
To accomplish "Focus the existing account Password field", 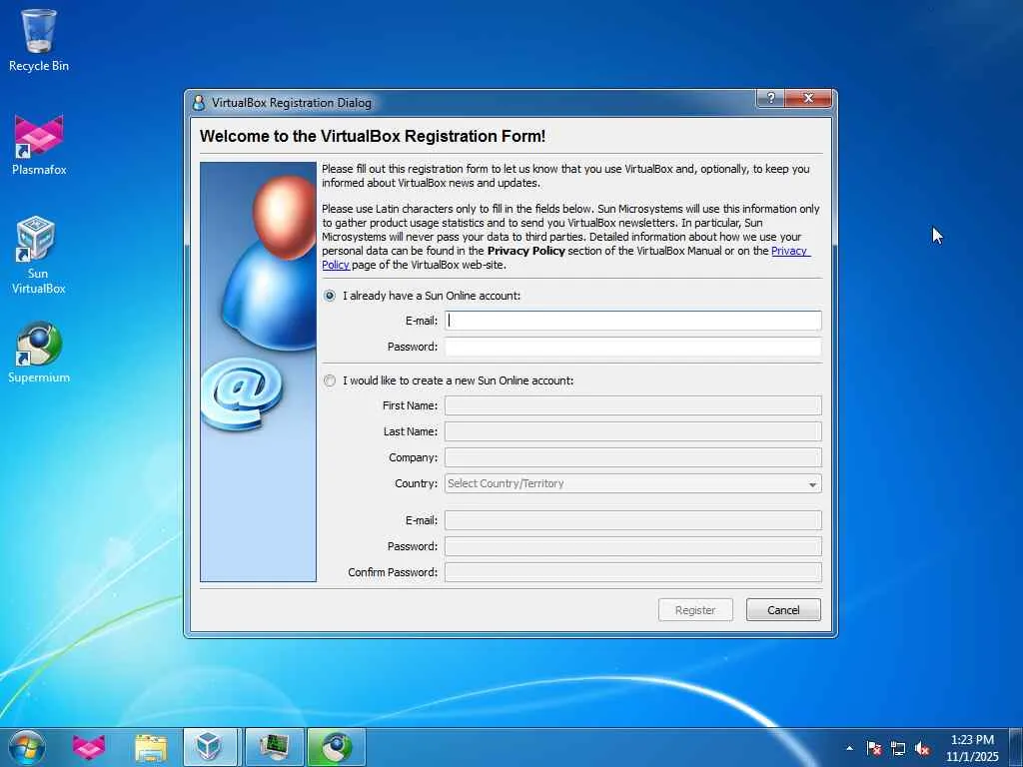I will point(632,347).
